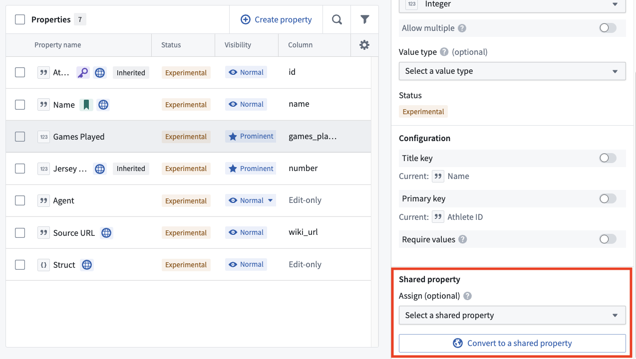
Task: Click help icon next to Value type
Action: 444,52
